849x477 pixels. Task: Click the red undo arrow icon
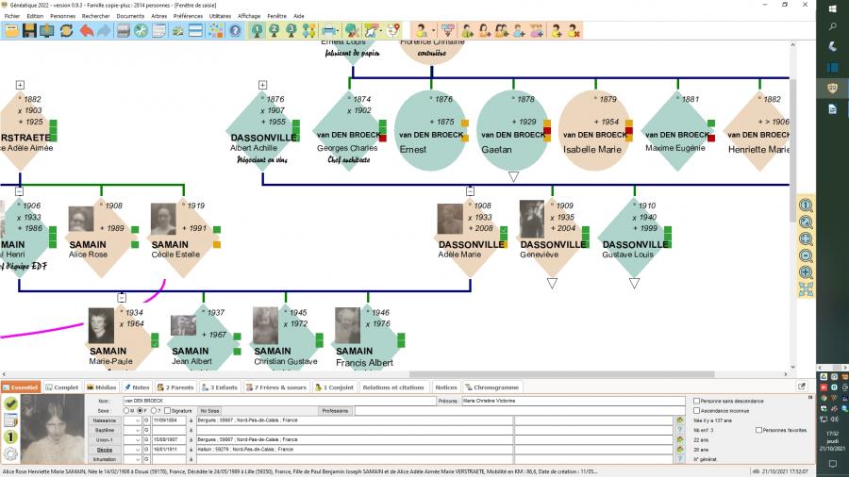tap(86, 31)
